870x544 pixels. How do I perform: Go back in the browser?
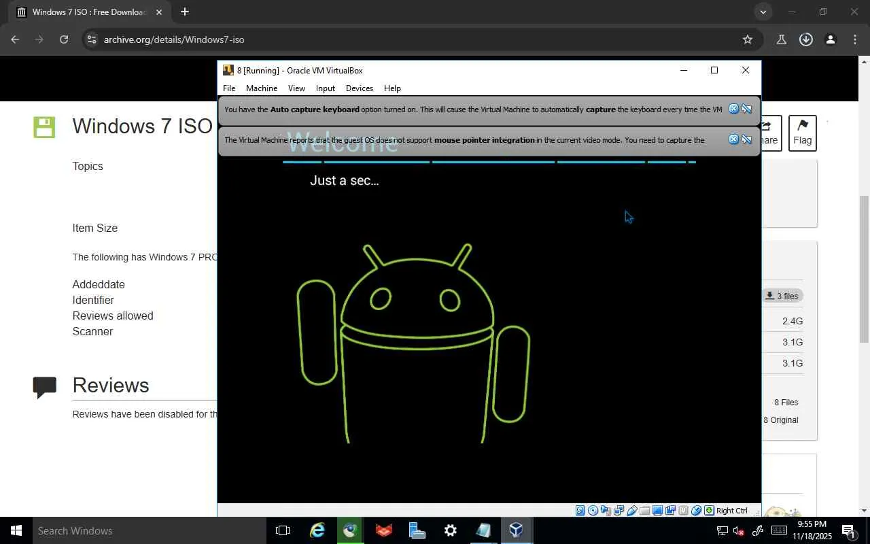click(x=15, y=39)
